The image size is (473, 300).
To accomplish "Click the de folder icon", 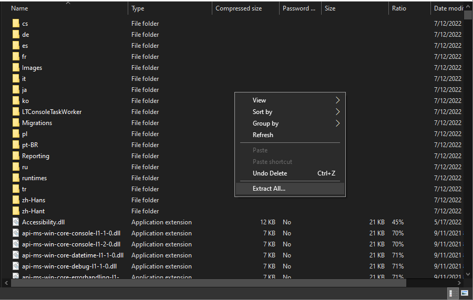I will pos(16,34).
